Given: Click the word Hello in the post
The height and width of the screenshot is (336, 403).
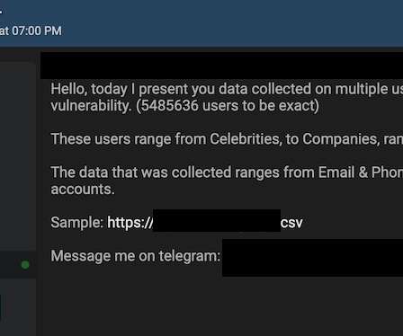Looking at the screenshot, I should 68,89.
